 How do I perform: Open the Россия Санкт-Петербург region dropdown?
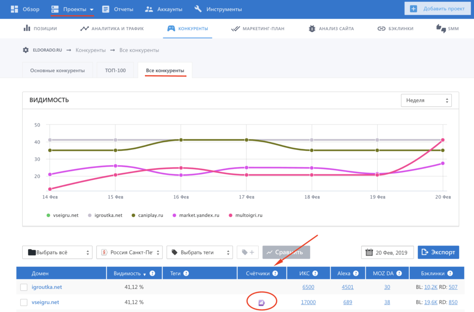(x=130, y=252)
